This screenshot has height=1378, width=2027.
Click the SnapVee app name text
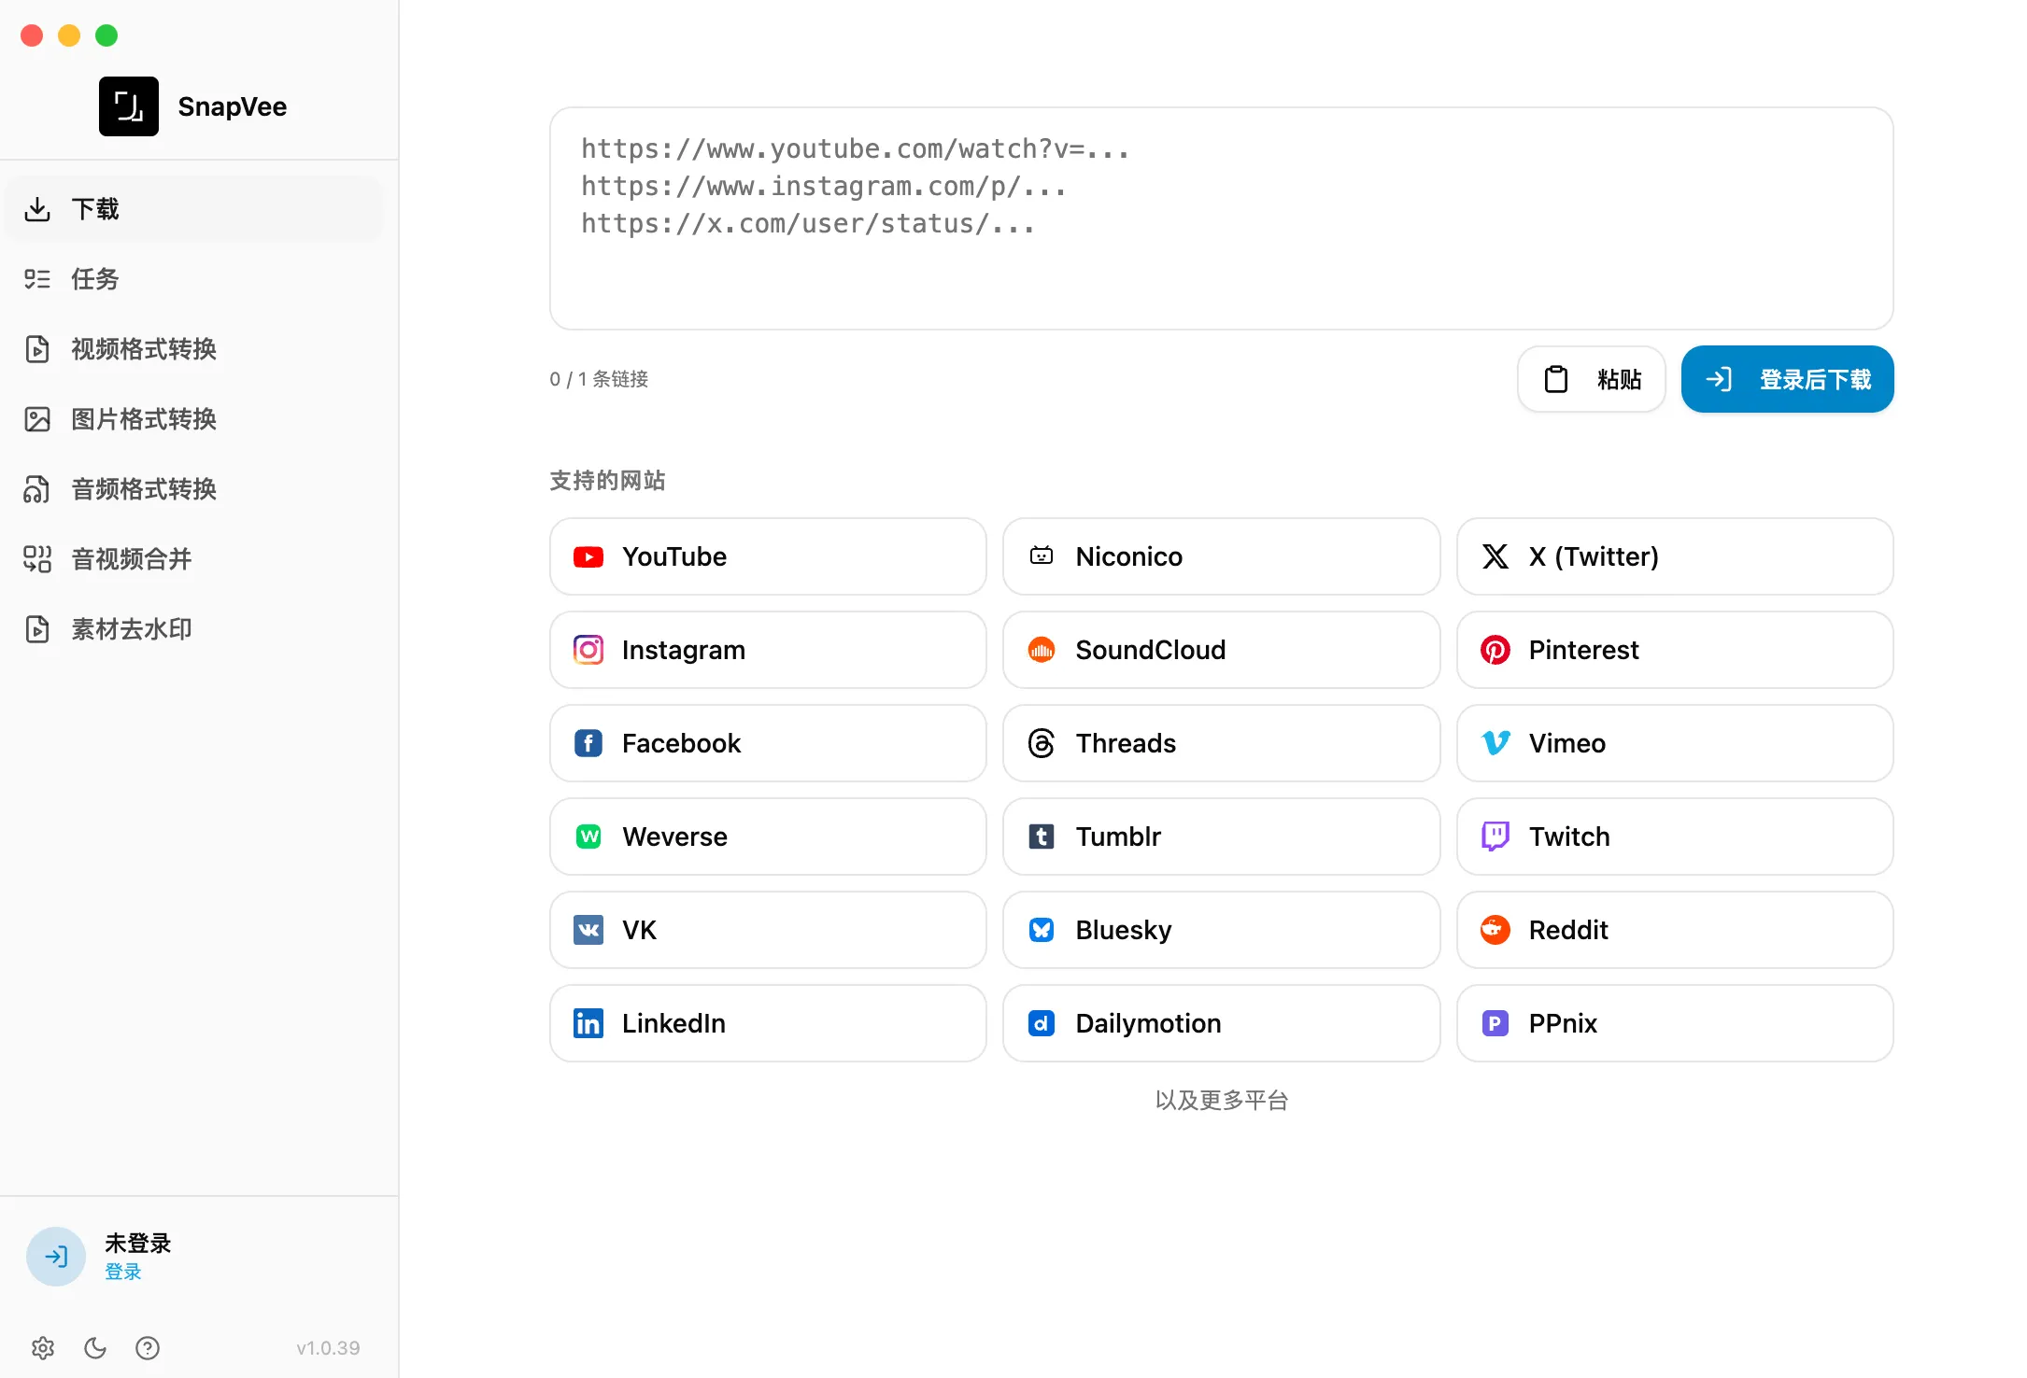click(233, 106)
